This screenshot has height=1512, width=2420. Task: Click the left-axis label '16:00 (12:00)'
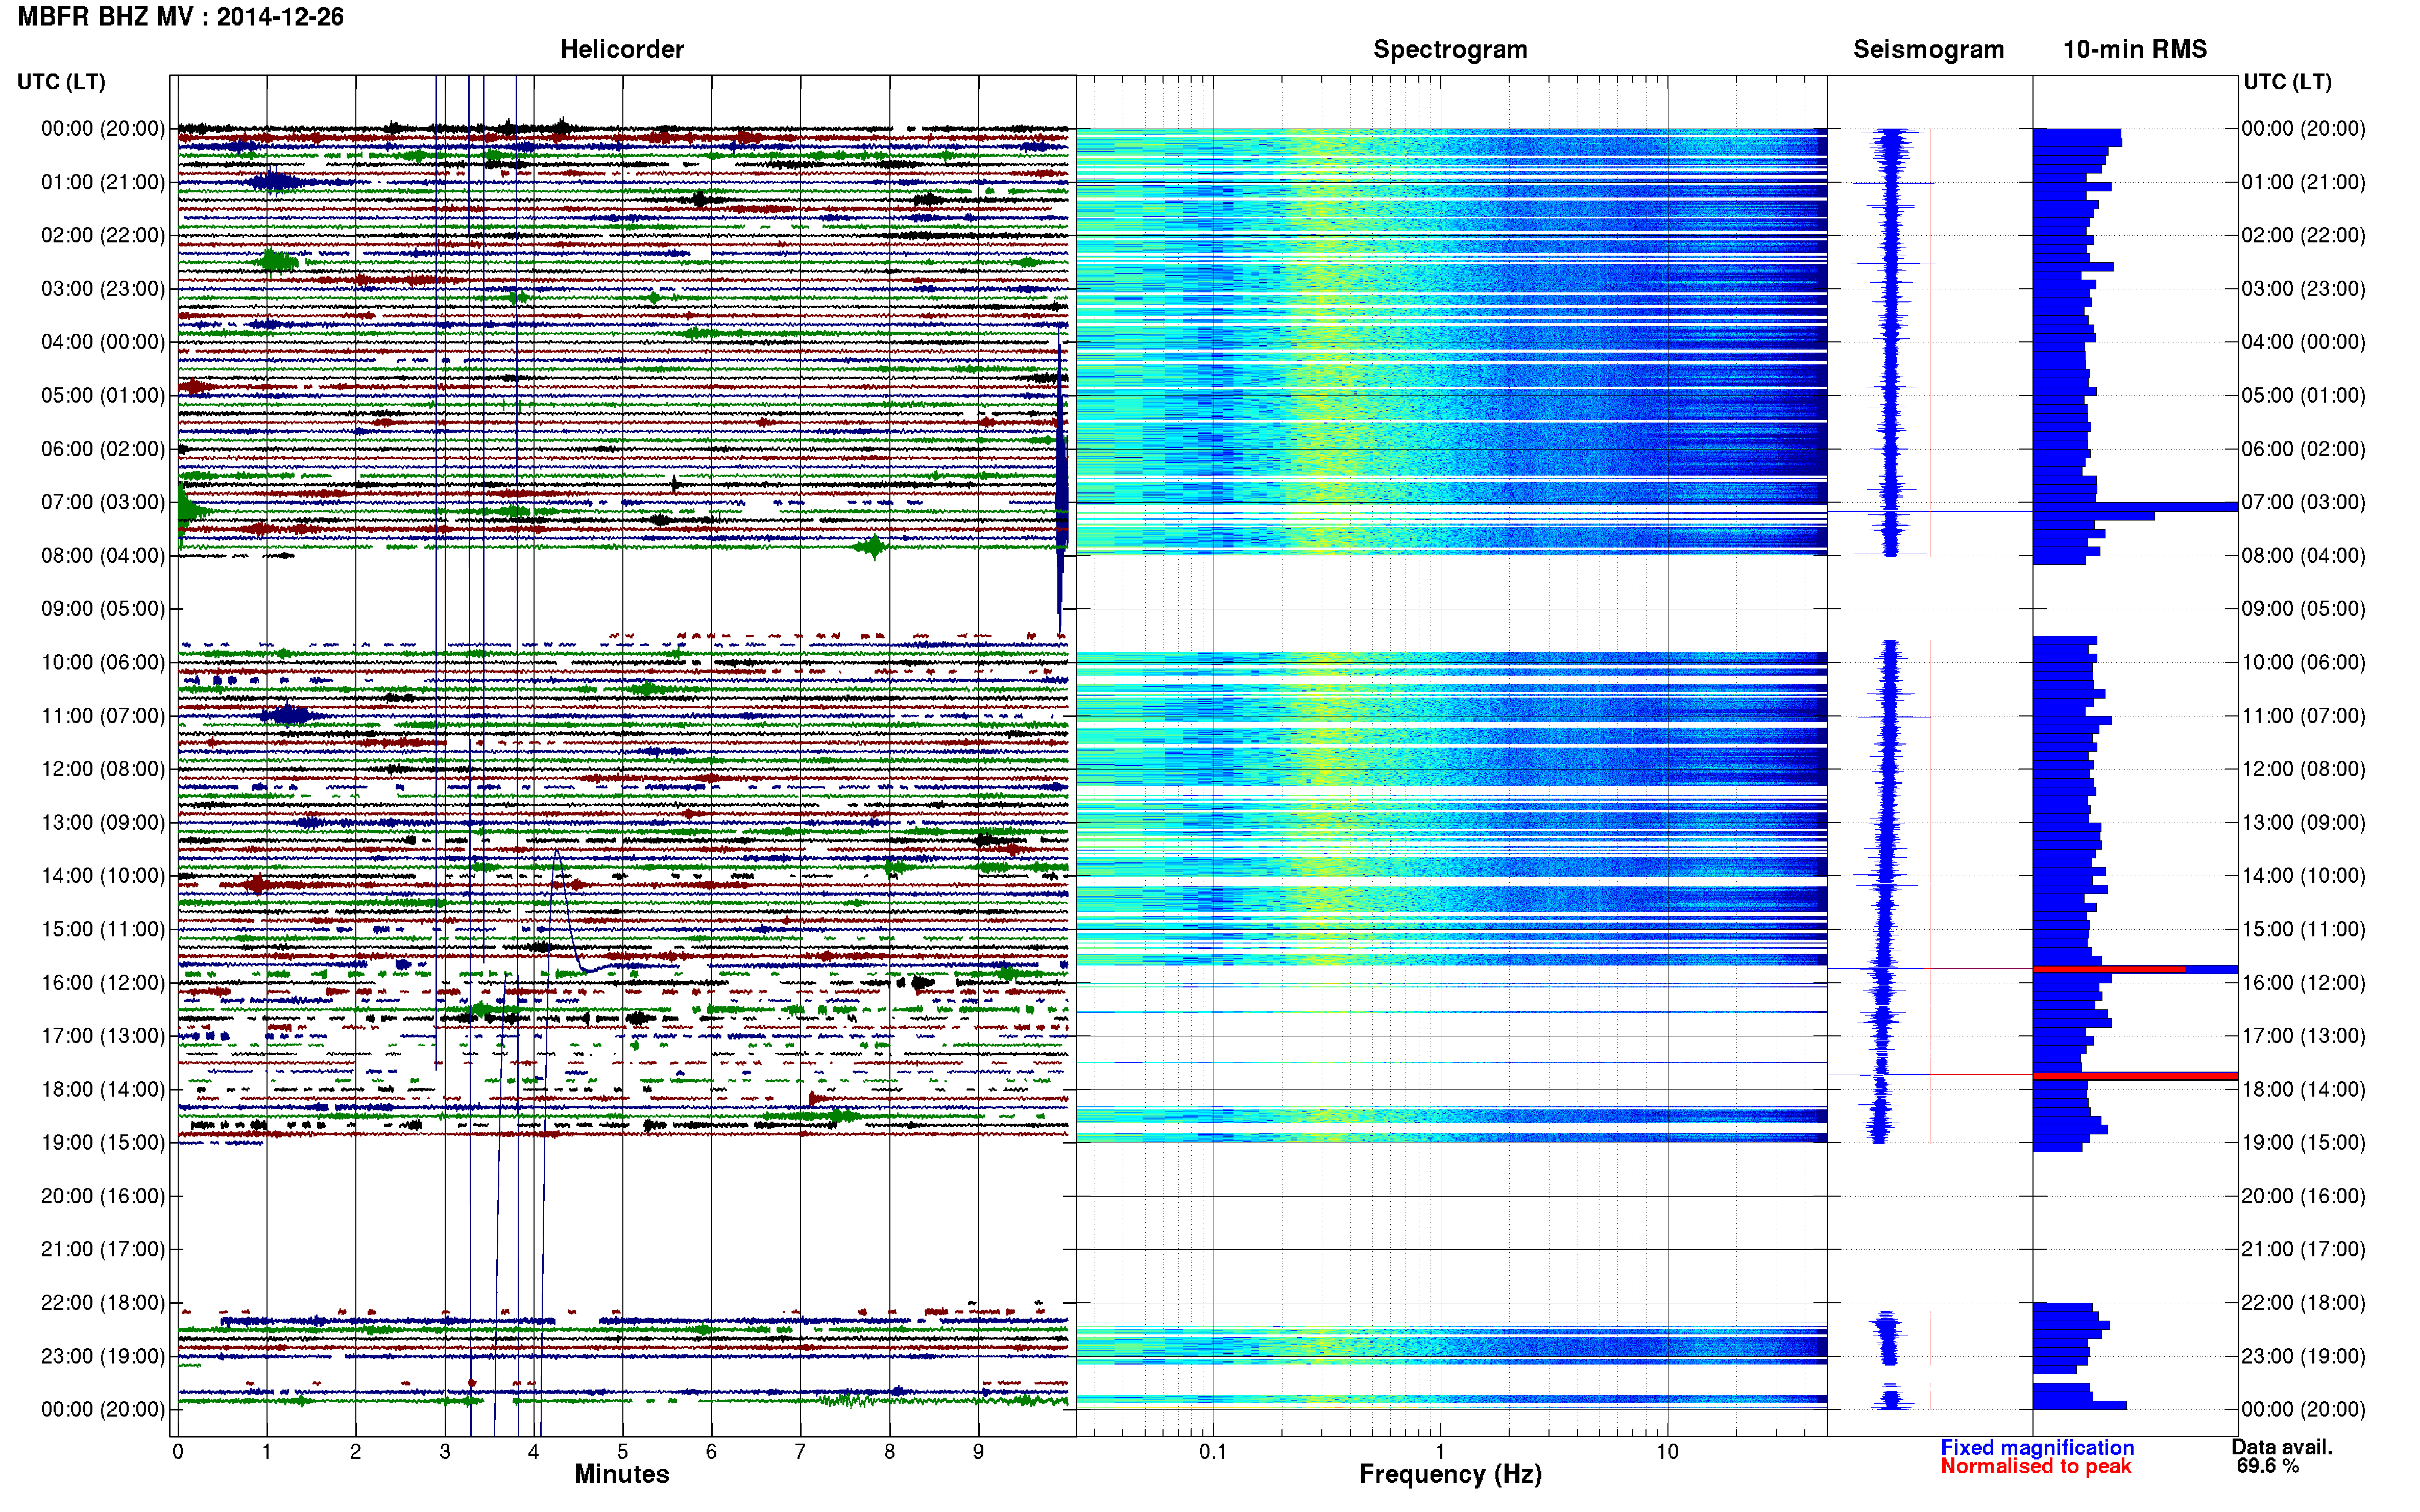(x=103, y=982)
